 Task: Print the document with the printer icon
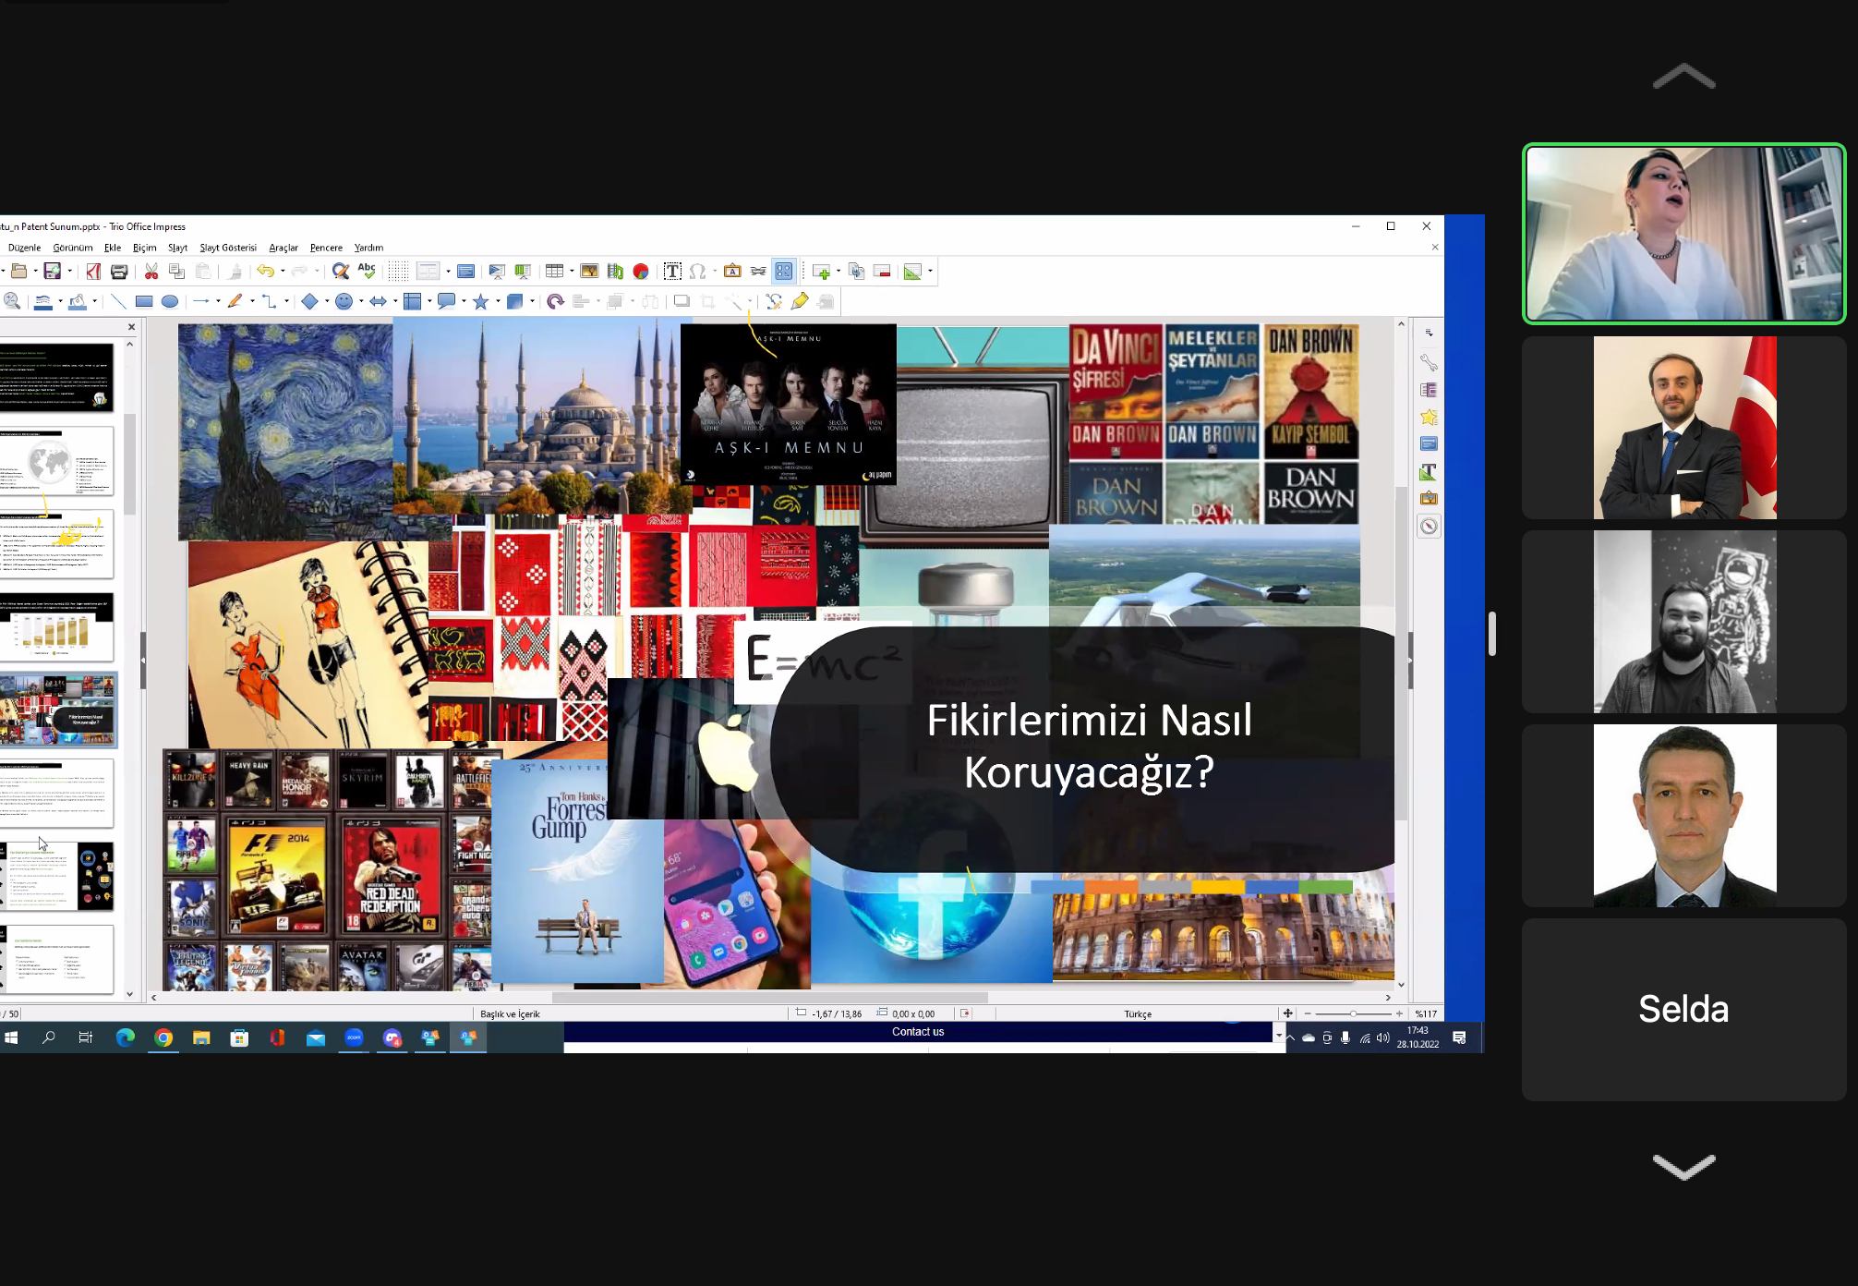click(x=119, y=272)
